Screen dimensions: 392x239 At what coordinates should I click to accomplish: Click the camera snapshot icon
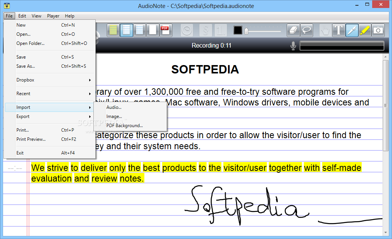tap(378, 30)
